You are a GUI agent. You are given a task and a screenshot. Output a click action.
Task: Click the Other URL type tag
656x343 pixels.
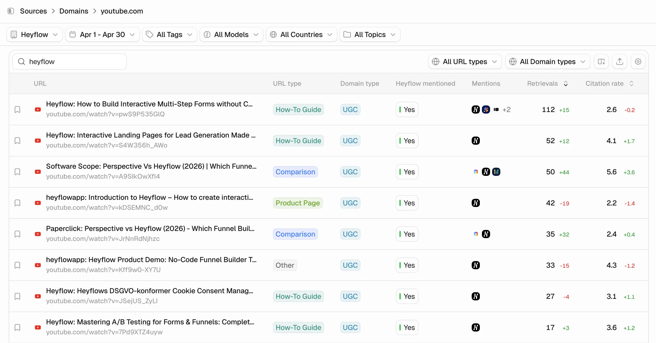285,265
